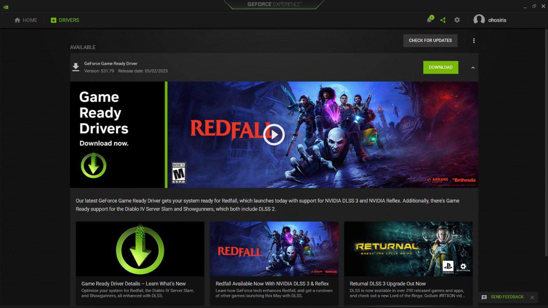The image size is (548, 308).
Task: Switch to the DRIVERS tab
Action: coord(65,20)
